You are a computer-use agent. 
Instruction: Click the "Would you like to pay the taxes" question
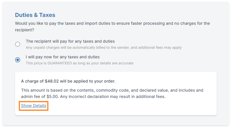coord(112,23)
